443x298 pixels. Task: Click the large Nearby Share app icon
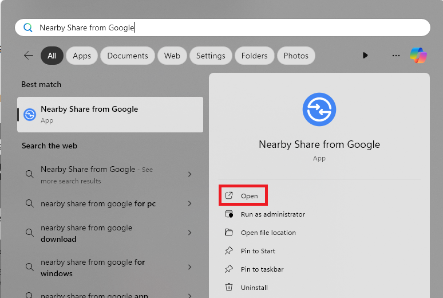click(x=319, y=109)
